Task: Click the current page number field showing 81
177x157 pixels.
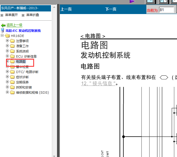Action: [166, 10]
